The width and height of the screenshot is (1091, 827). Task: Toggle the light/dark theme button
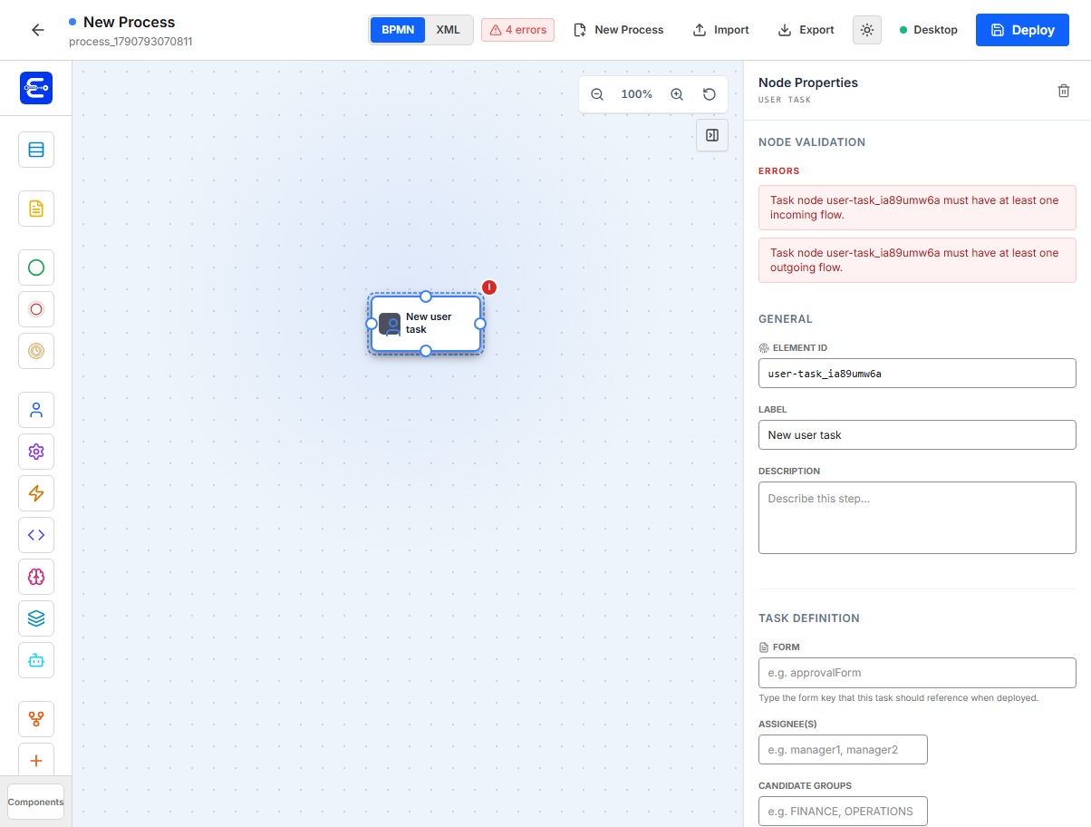tap(867, 30)
